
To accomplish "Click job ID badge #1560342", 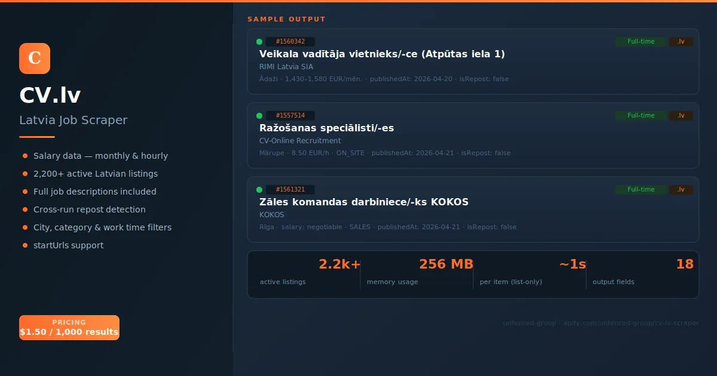I will point(290,42).
